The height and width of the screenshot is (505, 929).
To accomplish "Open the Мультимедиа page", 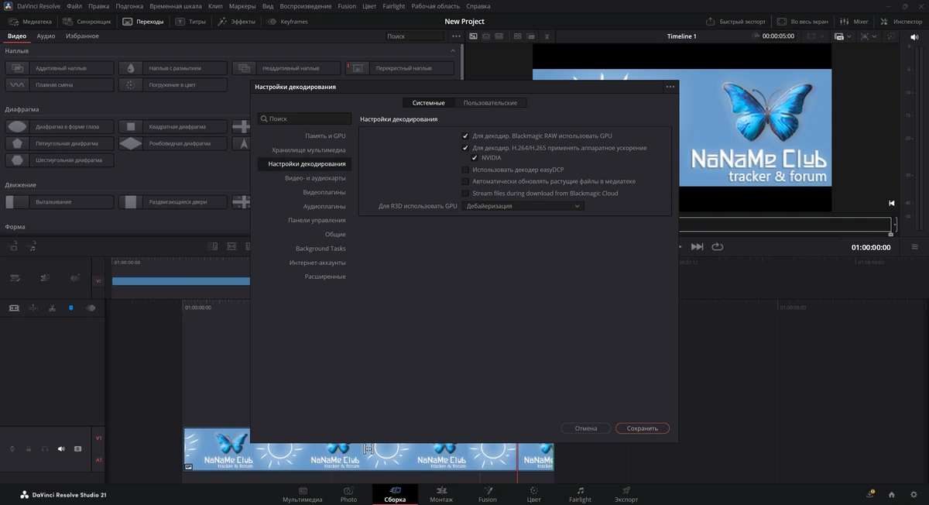I will pos(303,494).
